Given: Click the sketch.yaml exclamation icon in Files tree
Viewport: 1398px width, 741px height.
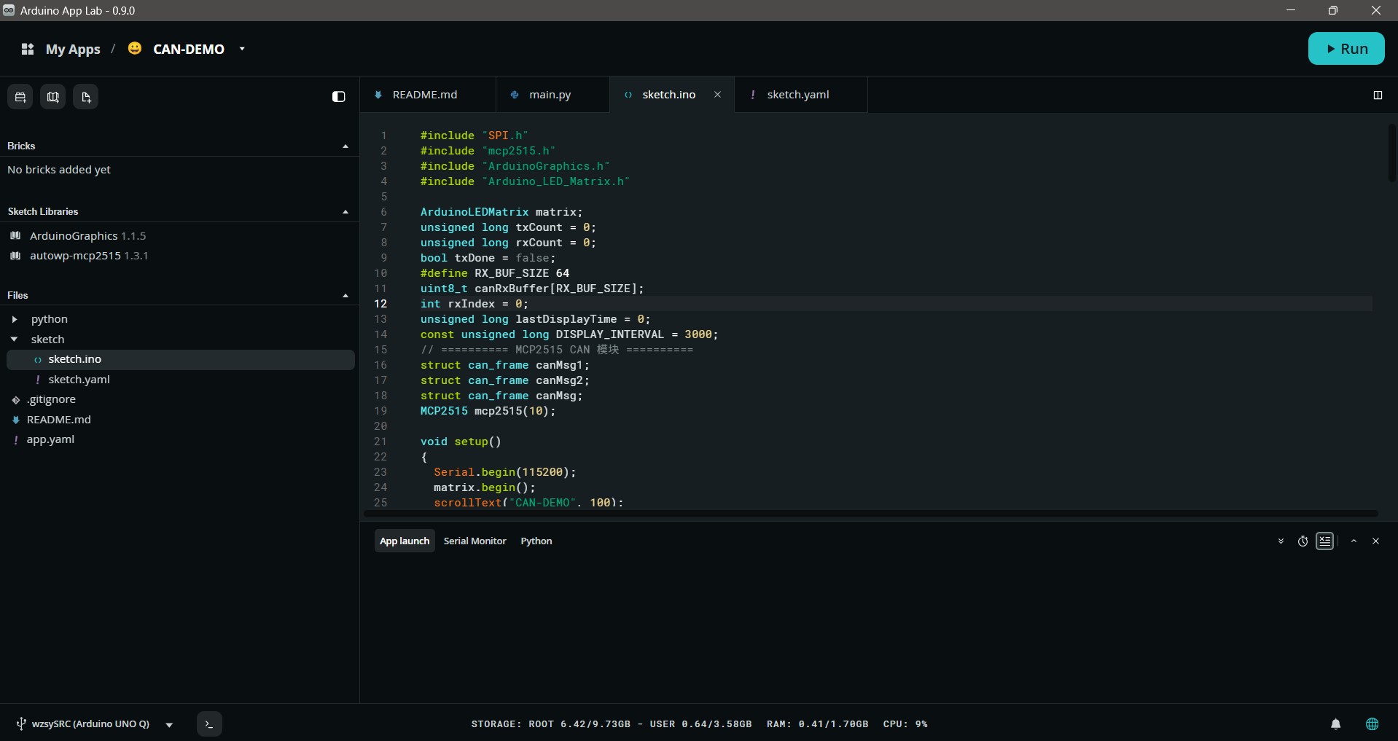Looking at the screenshot, I should (38, 380).
